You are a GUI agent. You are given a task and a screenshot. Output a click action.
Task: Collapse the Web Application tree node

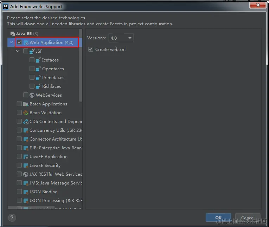(x=12, y=42)
